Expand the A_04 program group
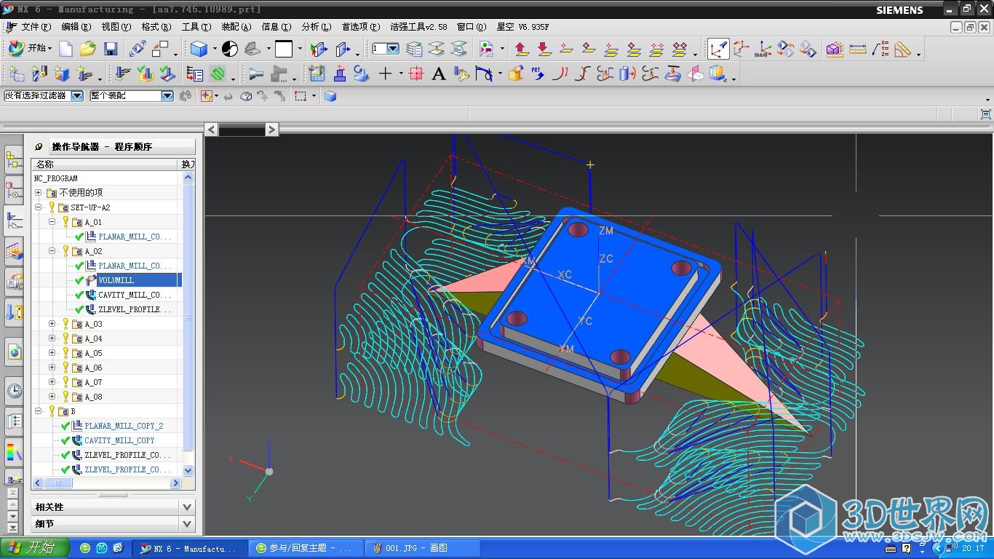The width and height of the screenshot is (994, 559). [52, 338]
